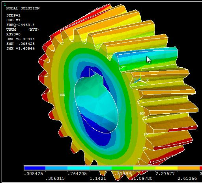Image resolution: width=202 pixels, height=183 pixels.
Task: Click the MX marker on the gear
Action: pyautogui.click(x=62, y=95)
